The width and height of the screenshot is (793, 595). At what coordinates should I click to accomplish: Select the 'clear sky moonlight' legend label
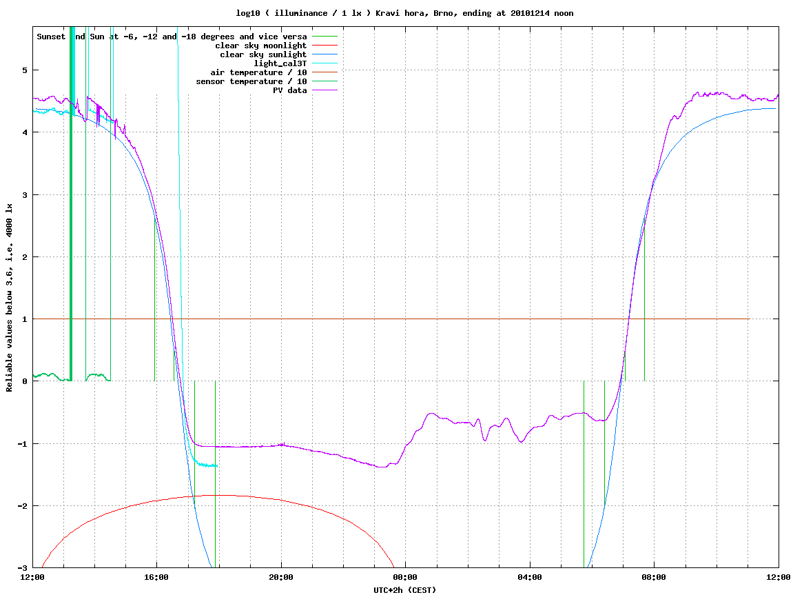[x=260, y=46]
